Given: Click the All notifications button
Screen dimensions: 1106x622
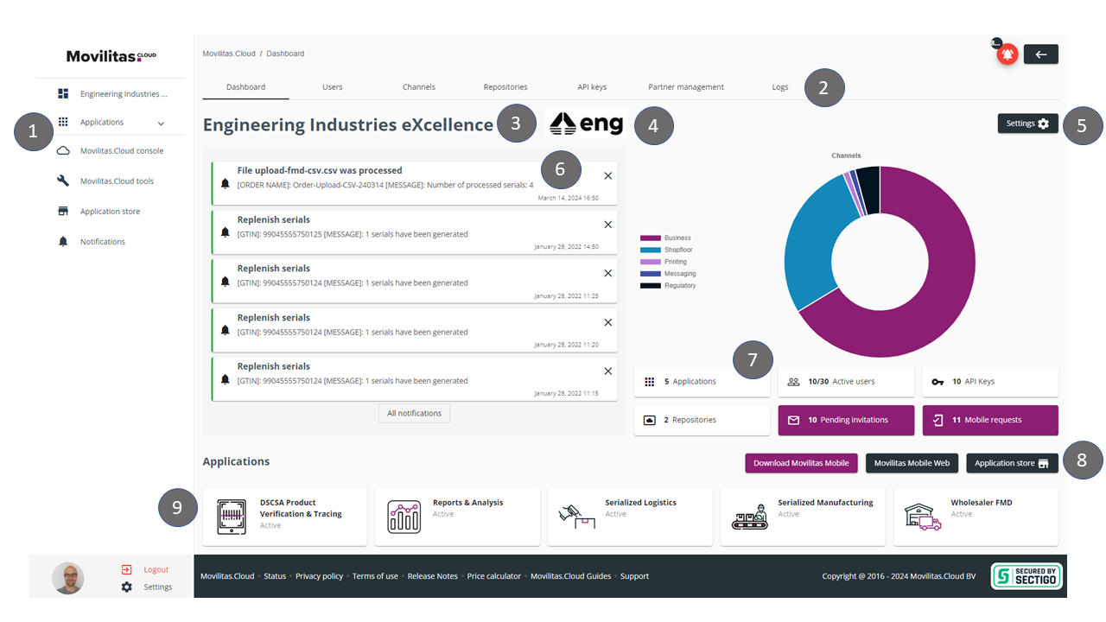Looking at the screenshot, I should (x=414, y=413).
